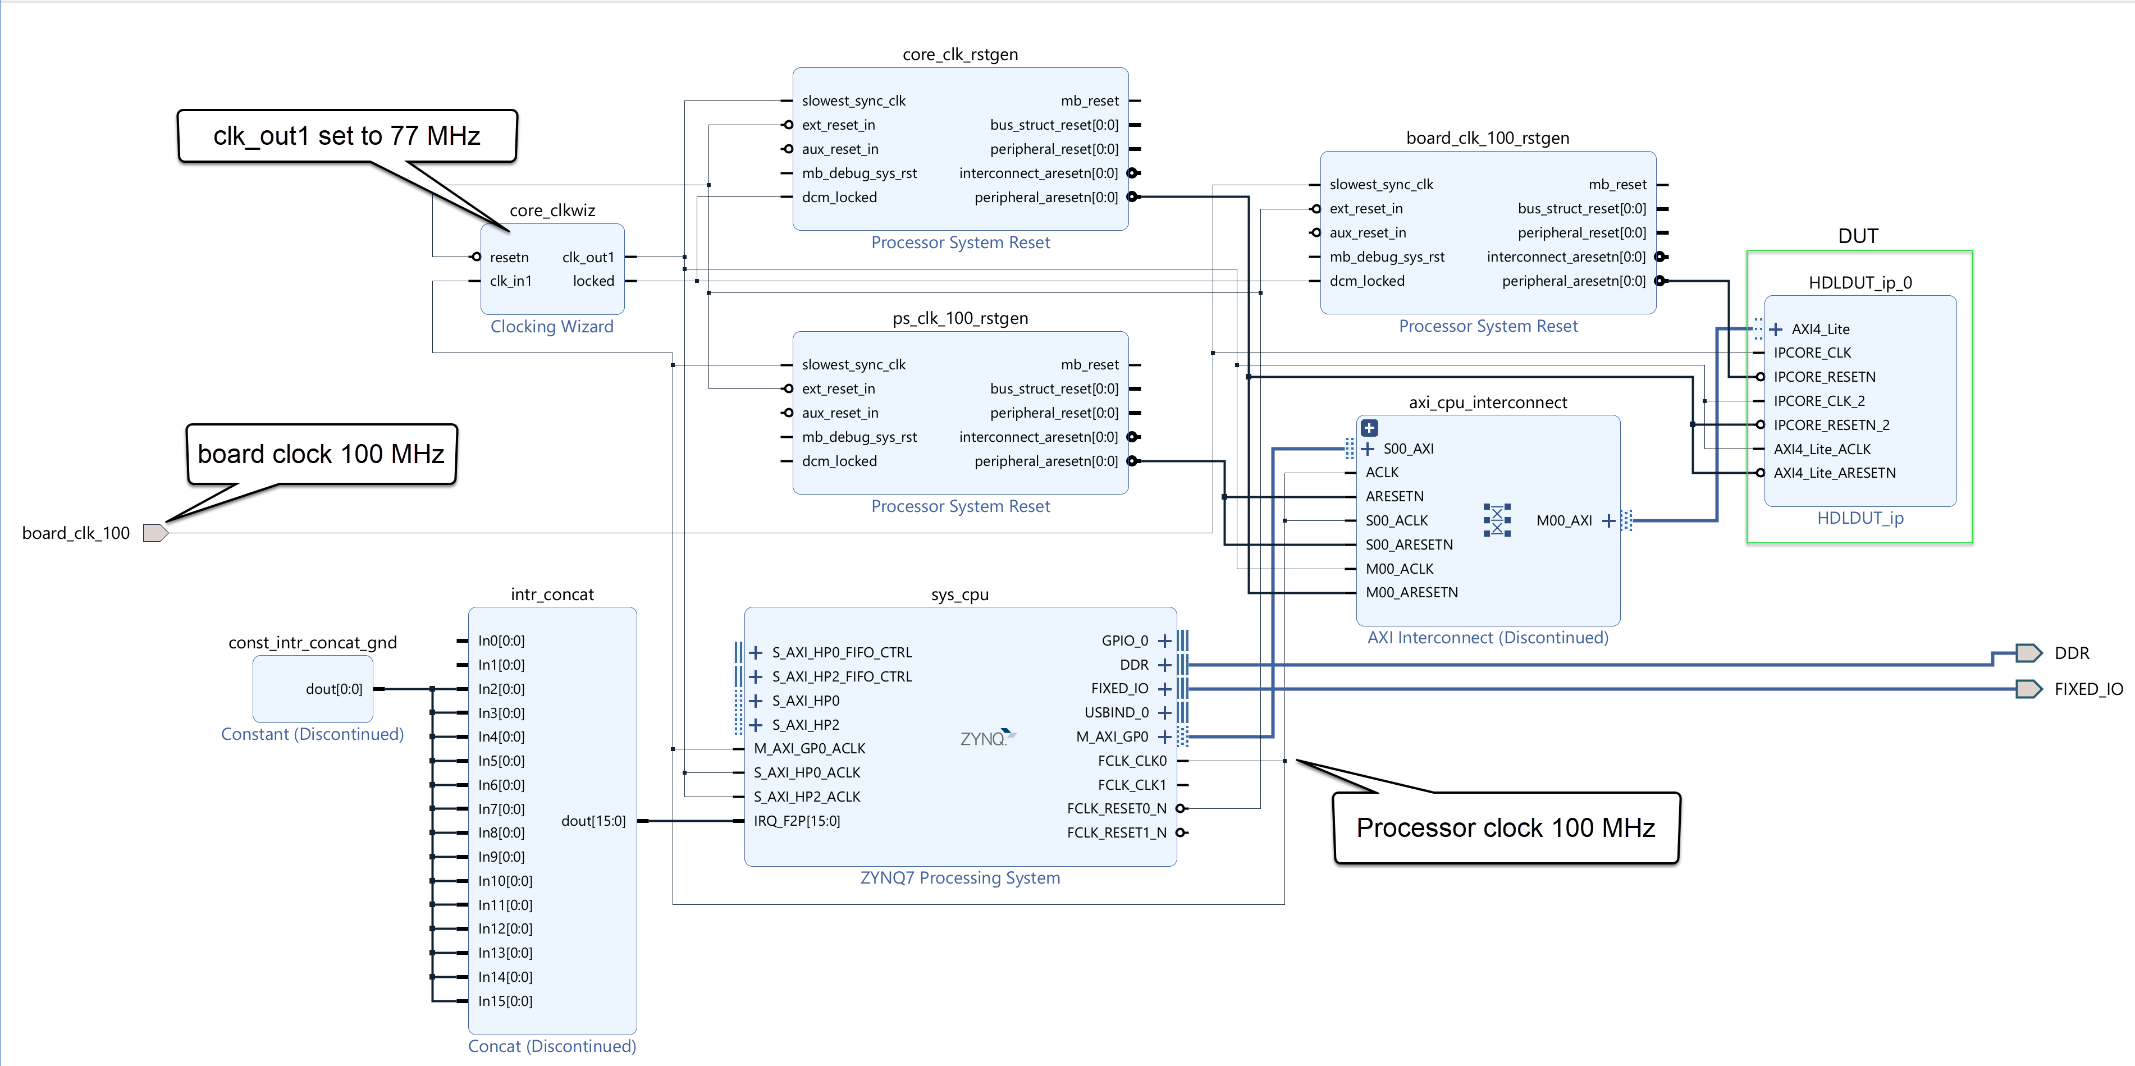Viewport: 2135px width, 1066px height.
Task: Expand M00_AXI interface plus on axi_cpu_interconnect
Action: click(1609, 520)
